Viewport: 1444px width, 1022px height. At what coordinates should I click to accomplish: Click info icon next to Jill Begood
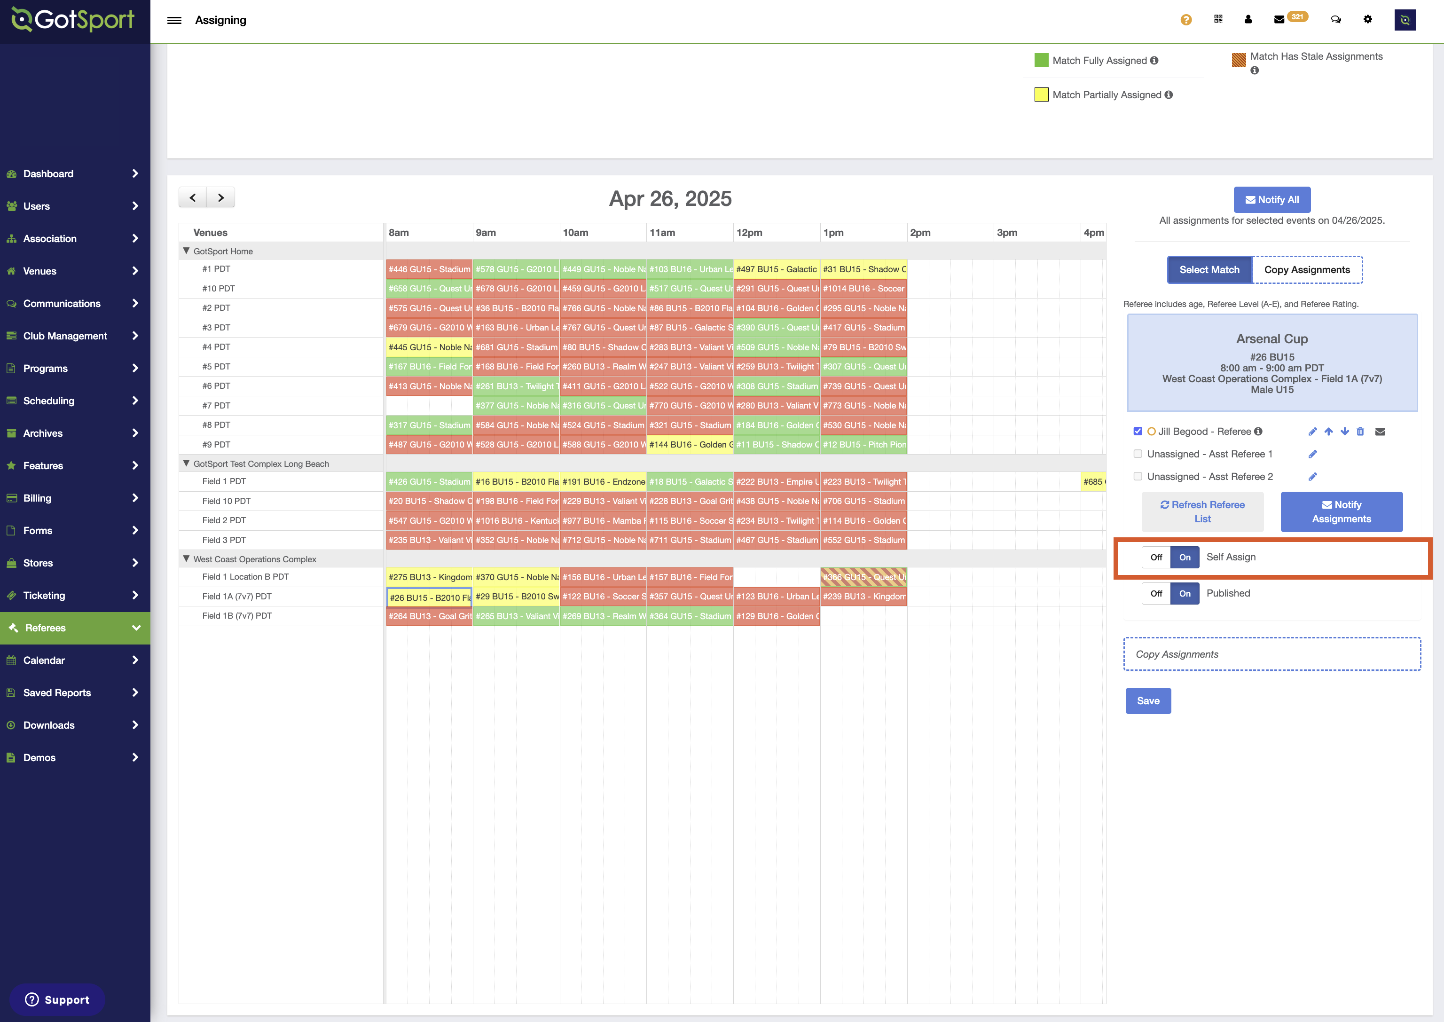[x=1258, y=431]
